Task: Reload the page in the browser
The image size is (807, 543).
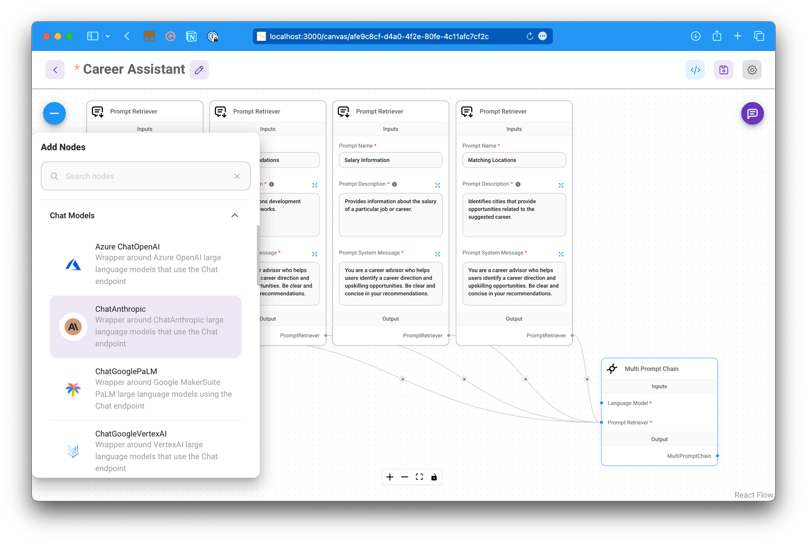Action: coord(530,36)
